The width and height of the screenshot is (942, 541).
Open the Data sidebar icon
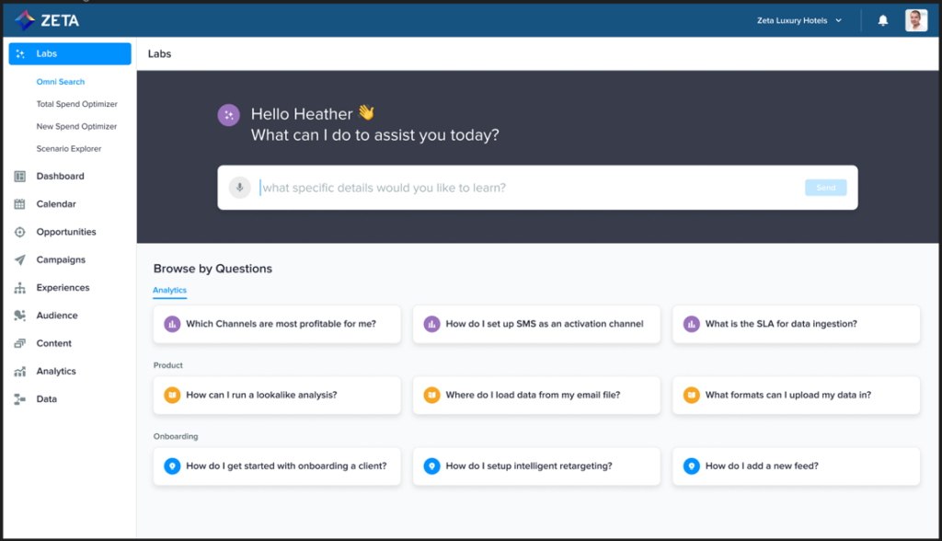pos(20,399)
